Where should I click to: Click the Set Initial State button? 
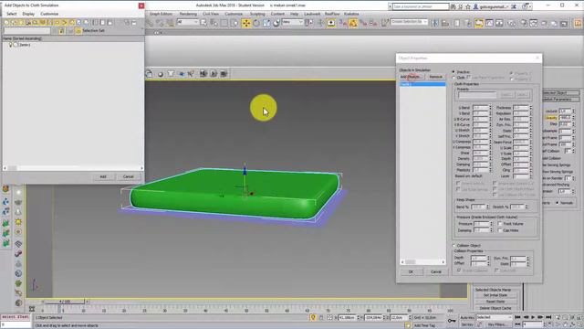(x=495, y=295)
